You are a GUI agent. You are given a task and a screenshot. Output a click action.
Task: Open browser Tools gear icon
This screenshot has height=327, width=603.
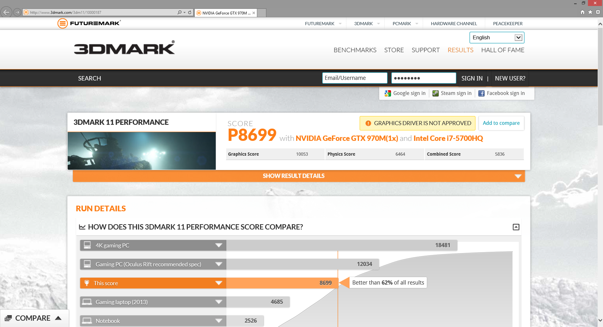(598, 12)
